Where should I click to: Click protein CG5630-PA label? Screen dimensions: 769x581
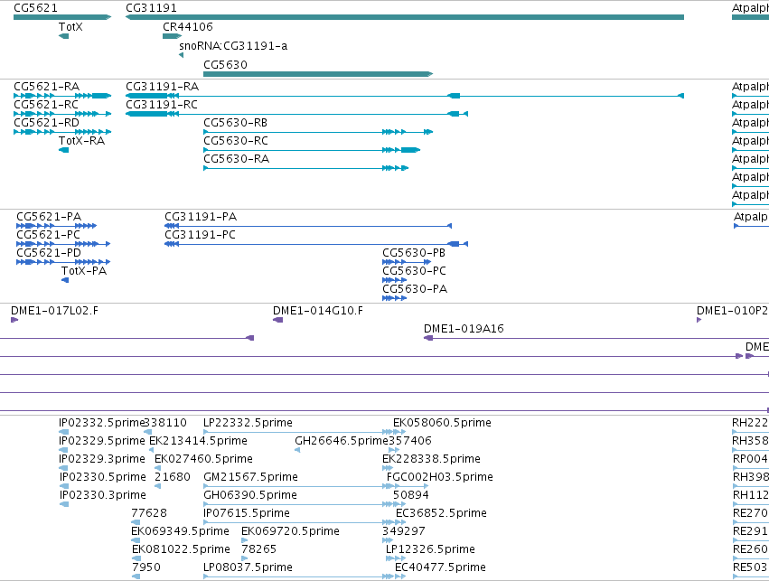click(x=415, y=289)
